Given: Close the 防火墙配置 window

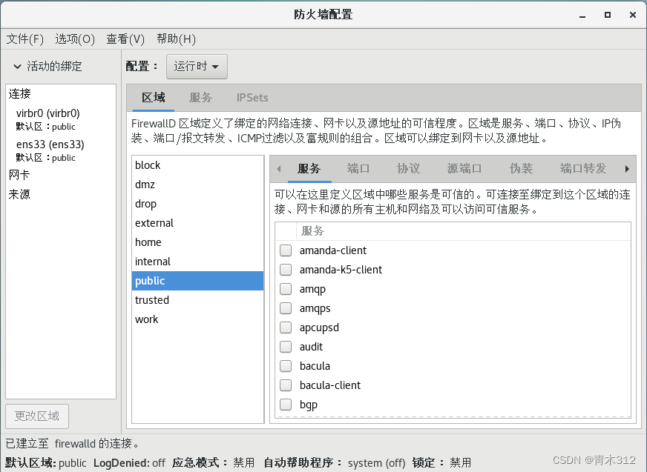Looking at the screenshot, I should coord(633,16).
